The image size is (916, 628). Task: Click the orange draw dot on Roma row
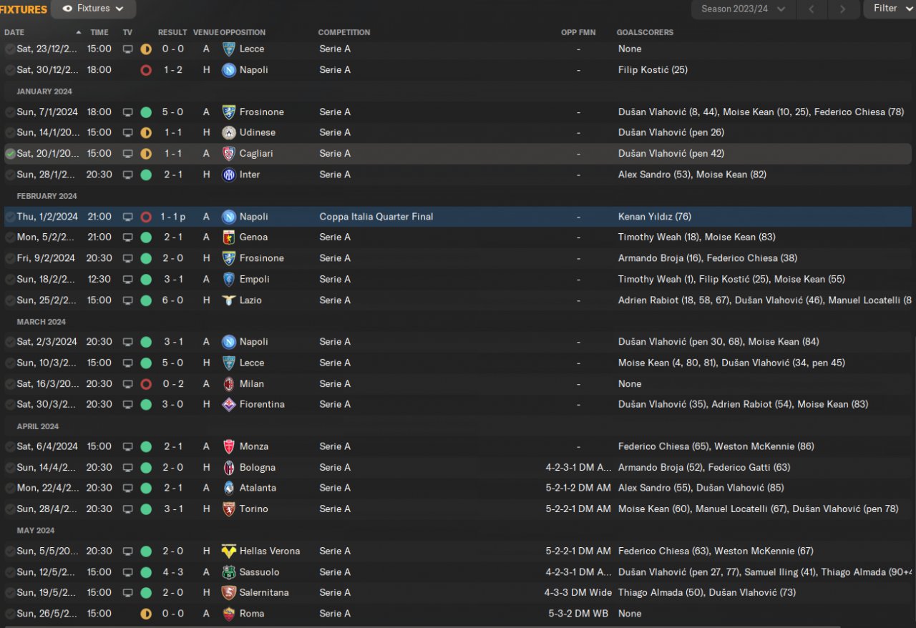pyautogui.click(x=146, y=614)
